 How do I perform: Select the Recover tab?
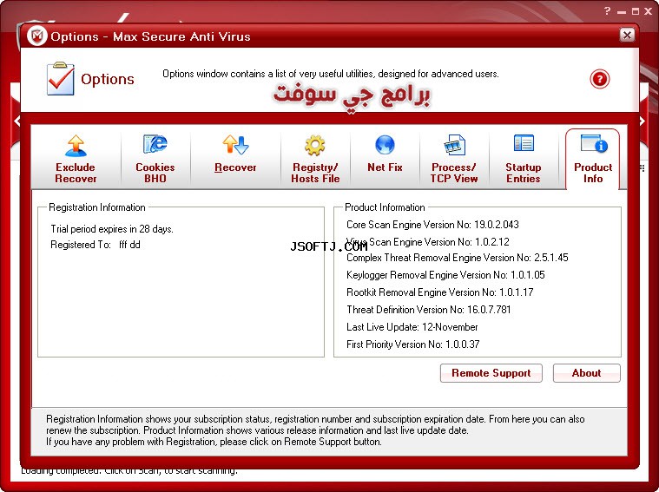pos(235,159)
